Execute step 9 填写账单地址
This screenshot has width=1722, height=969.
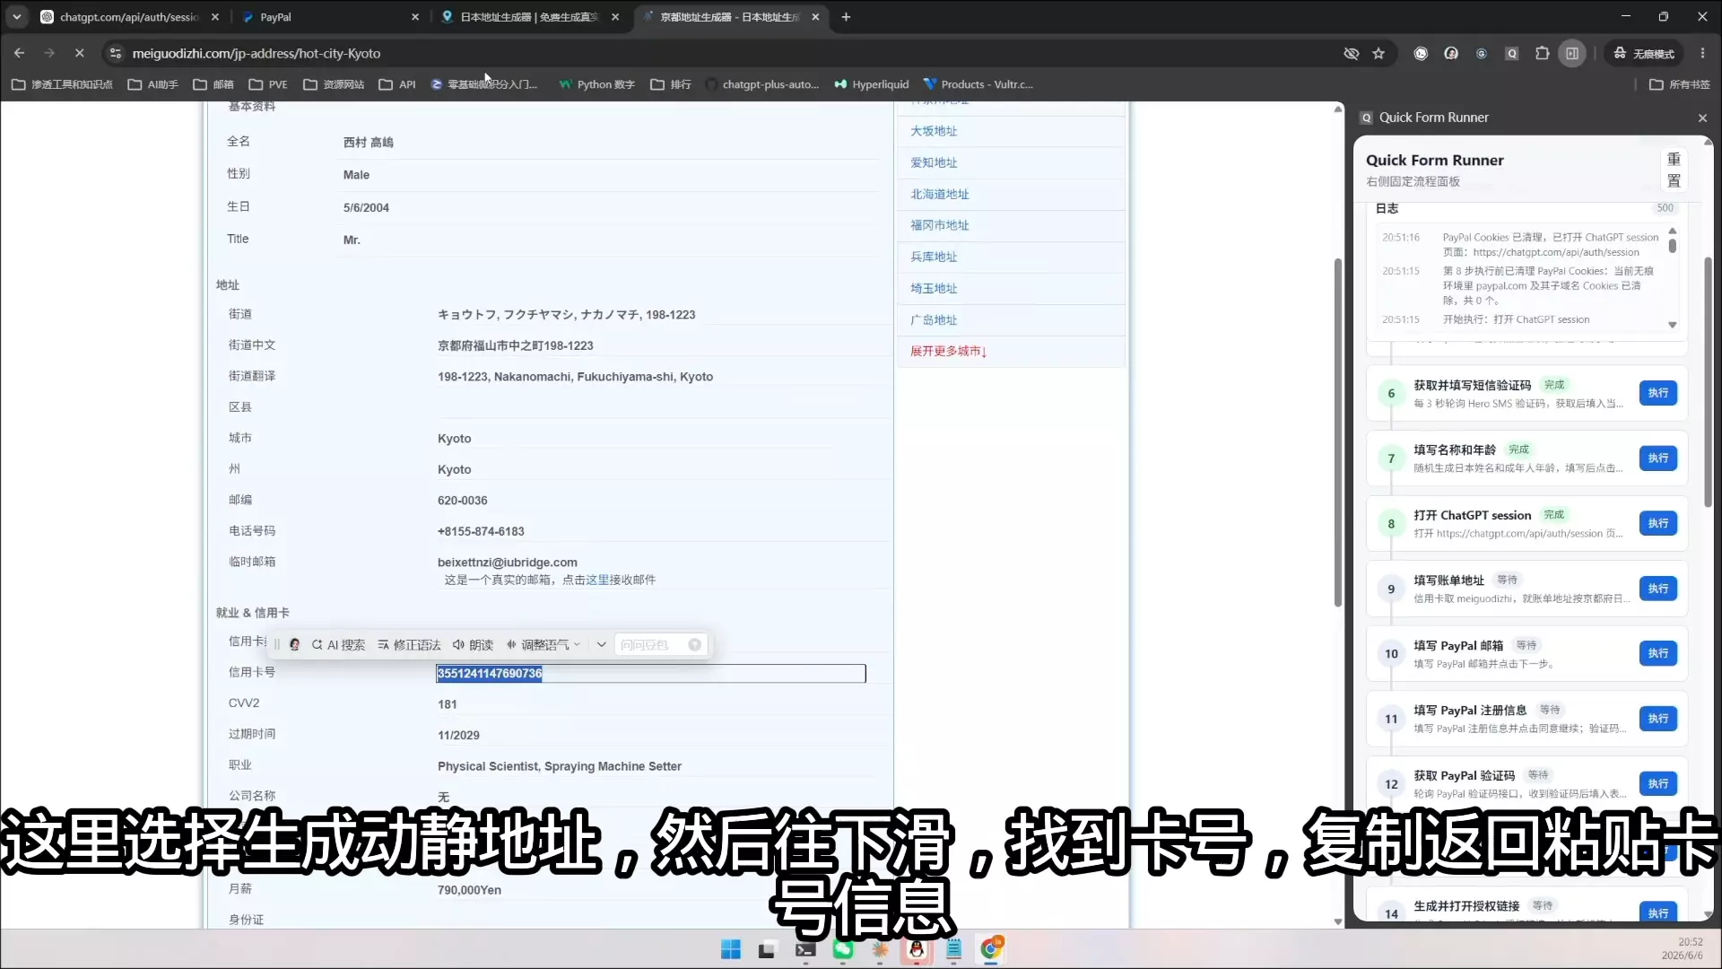1658,589
